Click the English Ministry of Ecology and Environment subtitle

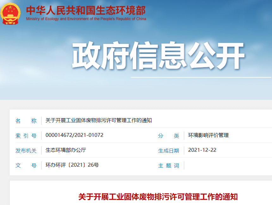coord(86,19)
